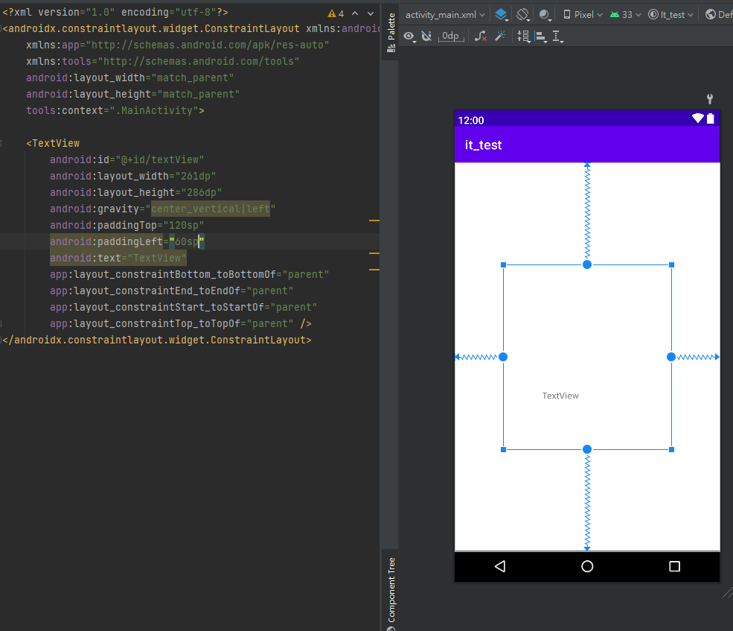This screenshot has height=631, width=733.
Task: Toggle the view options eye icon
Action: point(409,36)
